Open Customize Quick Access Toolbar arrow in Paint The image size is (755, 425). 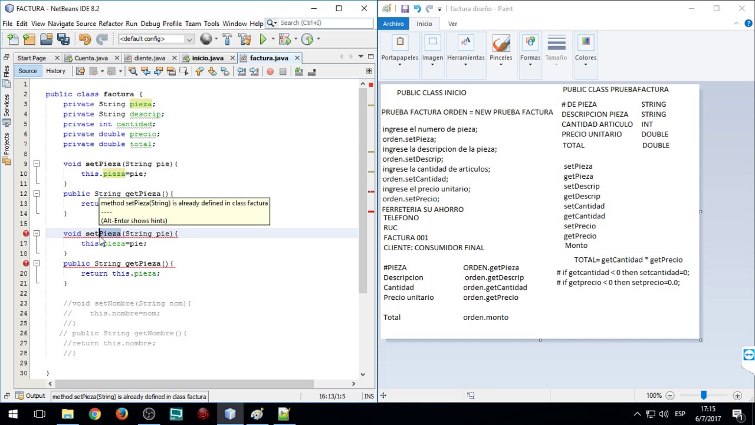point(440,9)
